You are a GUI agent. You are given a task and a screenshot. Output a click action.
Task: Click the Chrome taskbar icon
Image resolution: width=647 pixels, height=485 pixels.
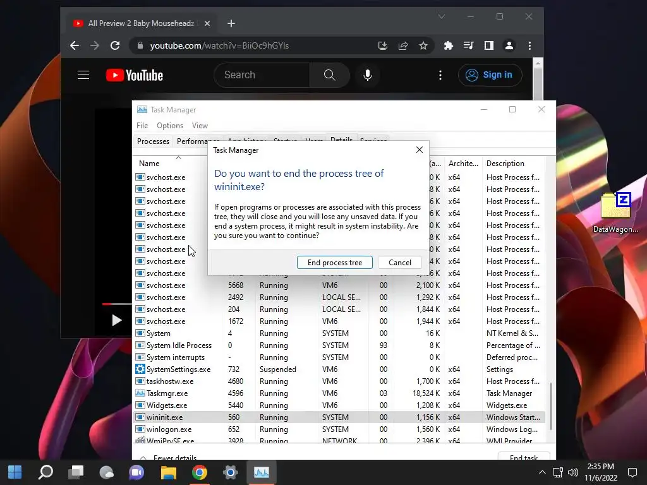click(x=199, y=472)
